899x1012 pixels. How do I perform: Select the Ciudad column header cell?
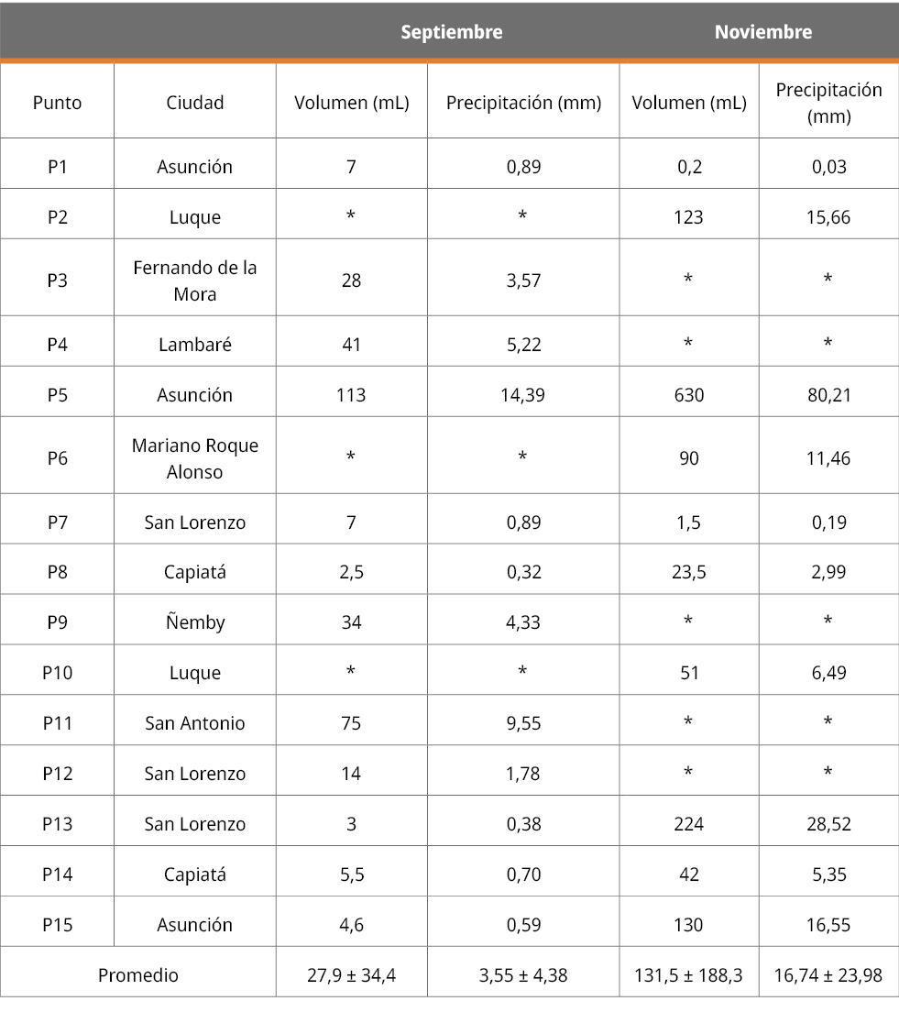point(195,103)
